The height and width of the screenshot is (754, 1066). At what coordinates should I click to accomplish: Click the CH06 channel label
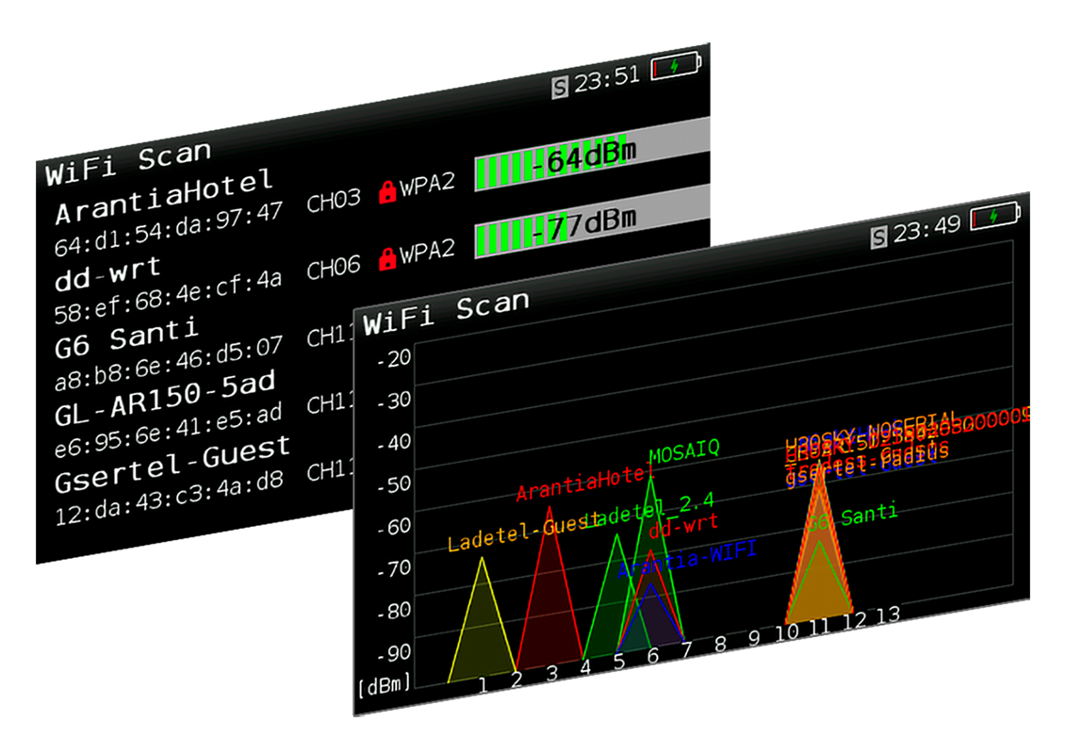tap(334, 269)
